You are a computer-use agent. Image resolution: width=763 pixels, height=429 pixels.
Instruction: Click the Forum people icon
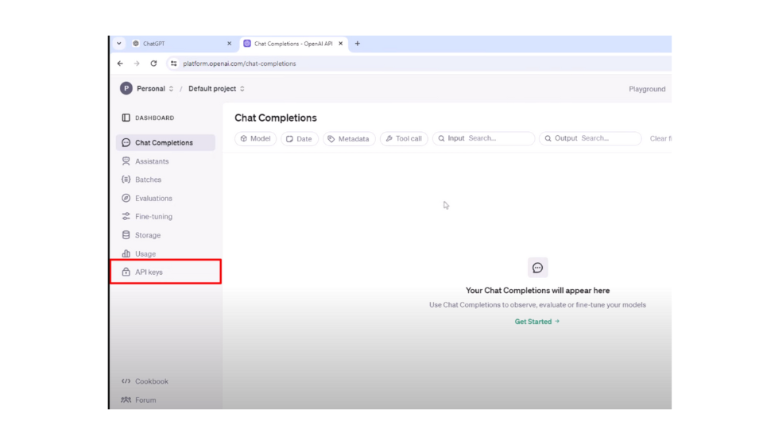[126, 400]
